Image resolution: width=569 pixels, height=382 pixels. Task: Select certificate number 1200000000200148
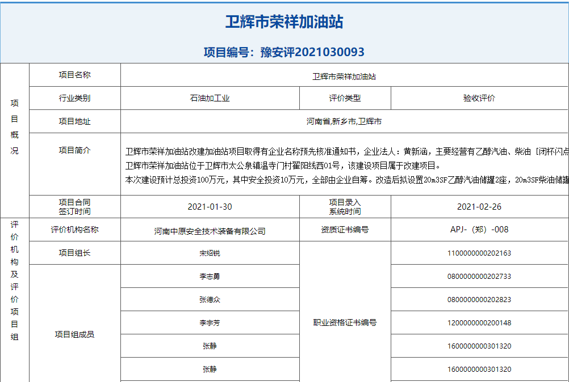[x=479, y=322]
